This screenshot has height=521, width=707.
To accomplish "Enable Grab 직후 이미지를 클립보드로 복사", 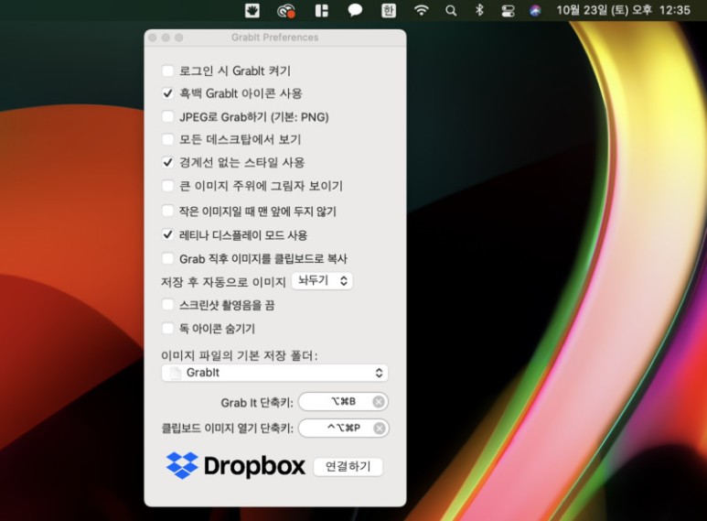I will [167, 258].
